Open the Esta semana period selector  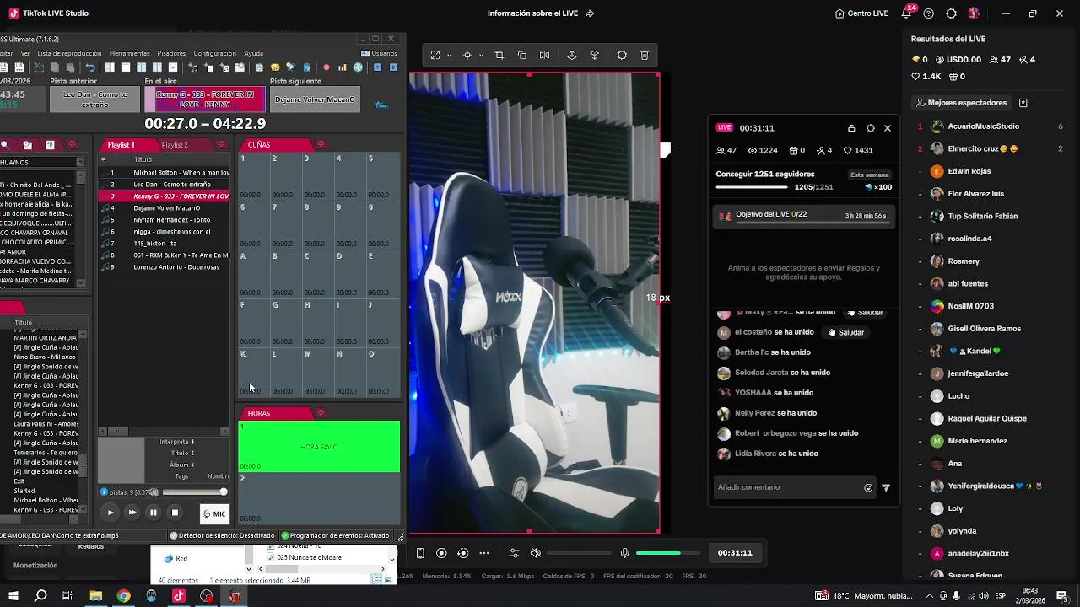click(869, 175)
